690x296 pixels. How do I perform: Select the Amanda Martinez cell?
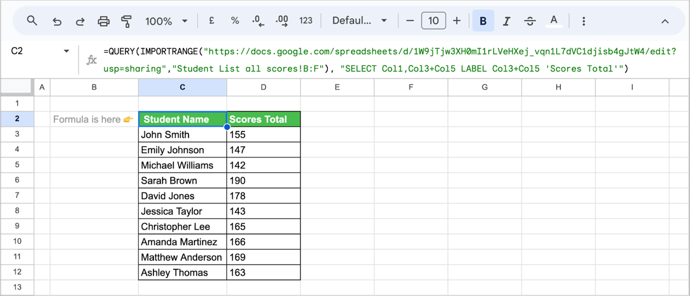click(x=182, y=241)
